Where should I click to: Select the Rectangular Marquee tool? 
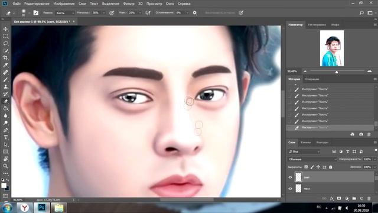[5, 36]
